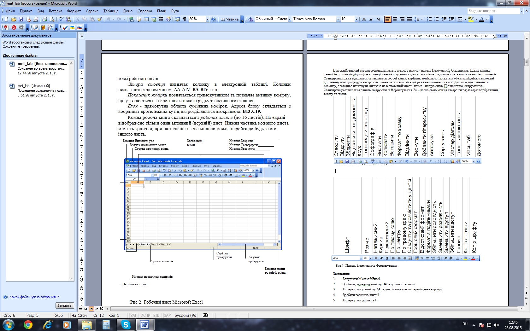The height and width of the screenshot is (331, 530).
Task: Click the bottom horizontal scrollbar of the document
Action: (x=314, y=309)
